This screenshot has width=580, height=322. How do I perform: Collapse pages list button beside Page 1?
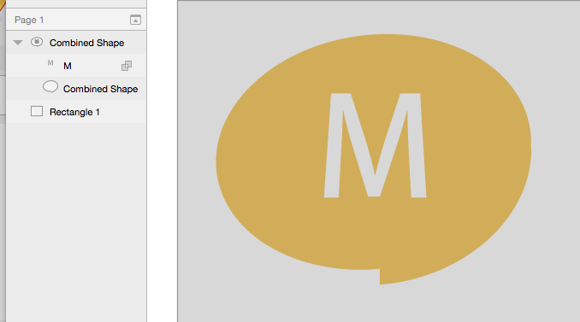[x=135, y=20]
